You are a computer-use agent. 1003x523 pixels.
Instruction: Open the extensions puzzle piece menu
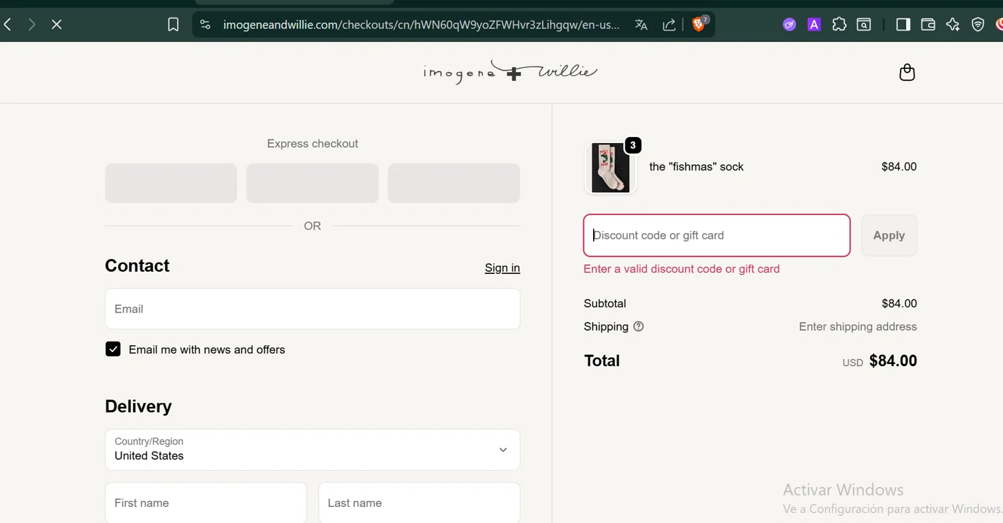point(839,25)
